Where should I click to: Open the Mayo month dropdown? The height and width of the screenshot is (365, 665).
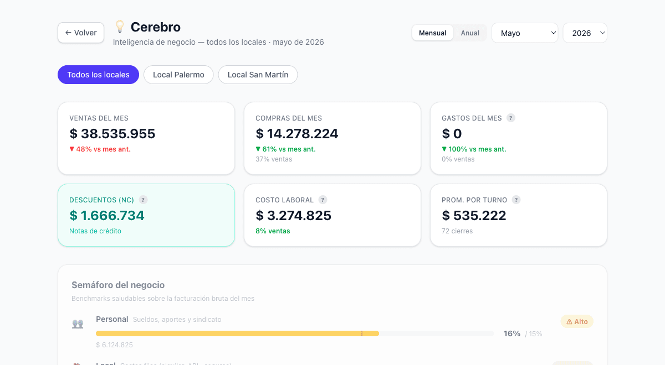tap(525, 33)
